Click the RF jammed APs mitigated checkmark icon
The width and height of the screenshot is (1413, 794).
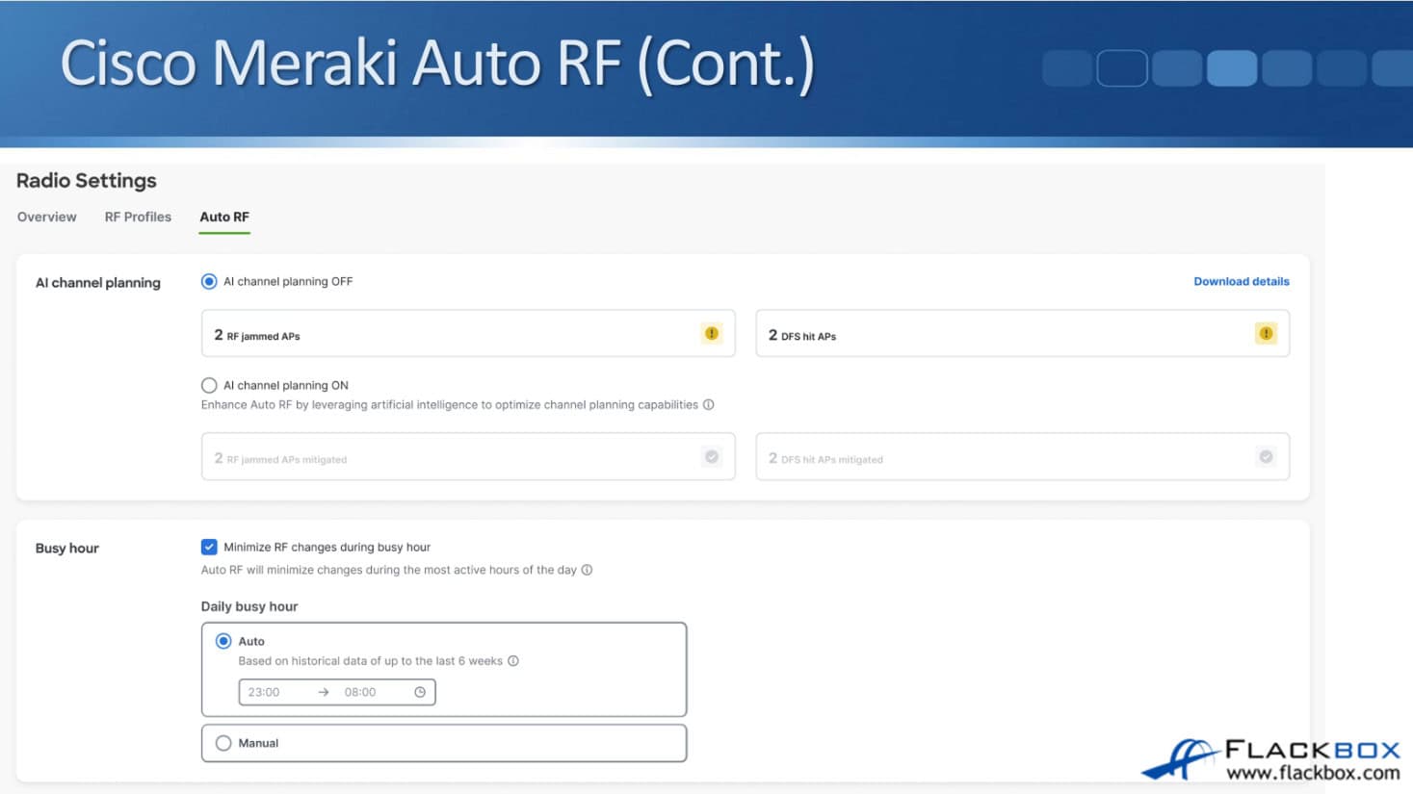(711, 457)
